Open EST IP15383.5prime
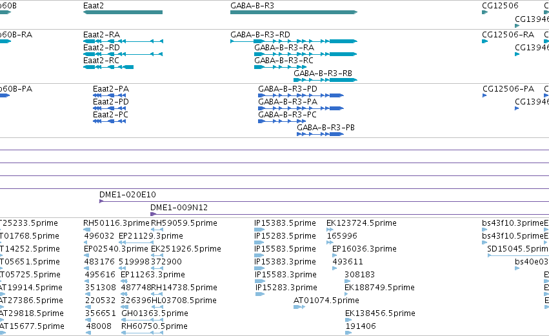Image resolution: width=549 pixels, height=336 pixels. tap(285, 223)
